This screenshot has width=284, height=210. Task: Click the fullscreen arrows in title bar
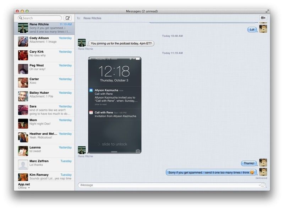(267, 11)
